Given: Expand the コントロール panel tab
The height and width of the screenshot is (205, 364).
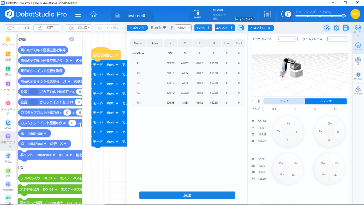Looking at the screenshot, I should [x=261, y=28].
